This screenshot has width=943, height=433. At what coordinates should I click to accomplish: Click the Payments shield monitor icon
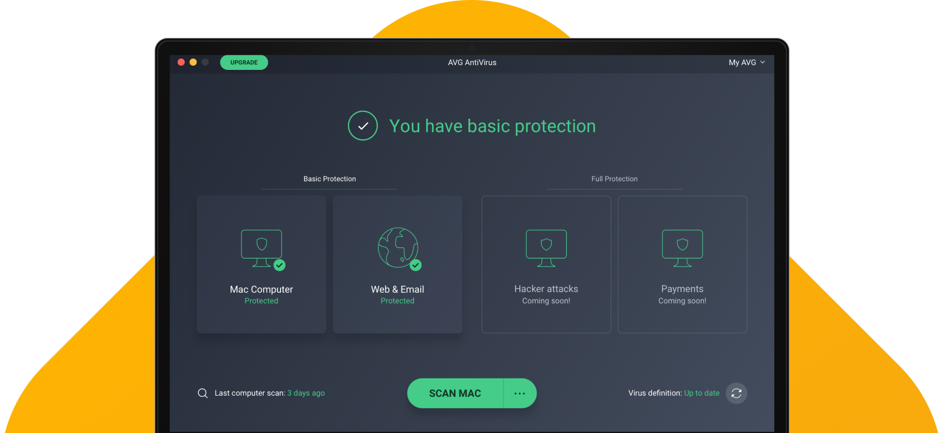click(682, 248)
